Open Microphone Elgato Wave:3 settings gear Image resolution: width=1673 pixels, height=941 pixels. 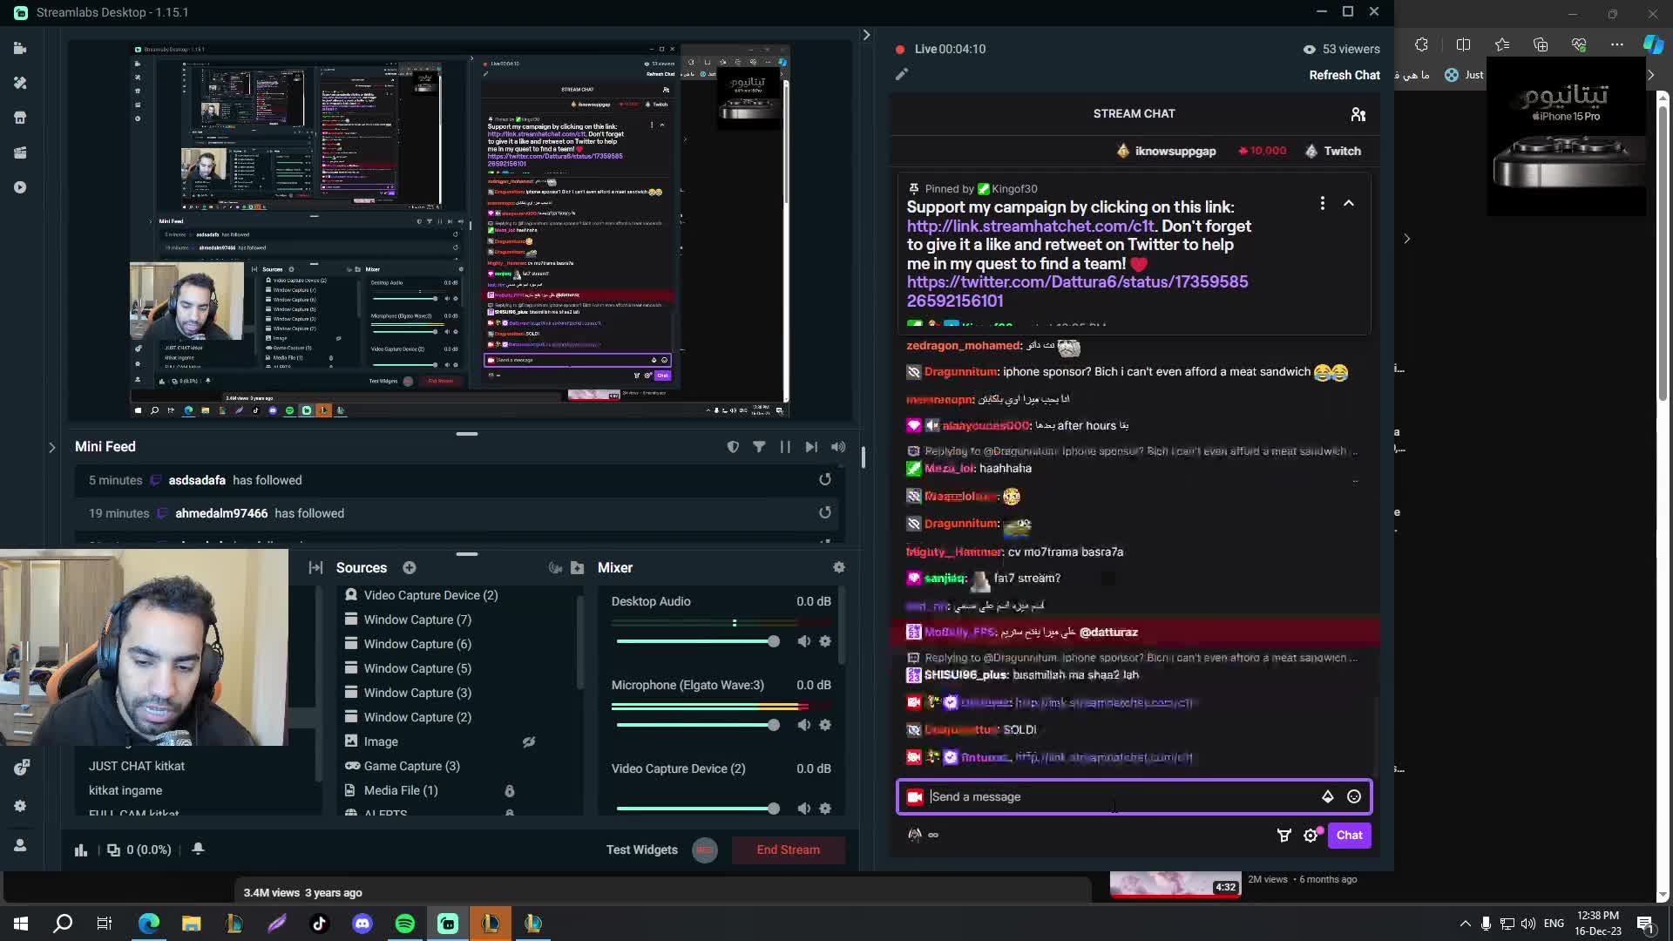click(825, 725)
